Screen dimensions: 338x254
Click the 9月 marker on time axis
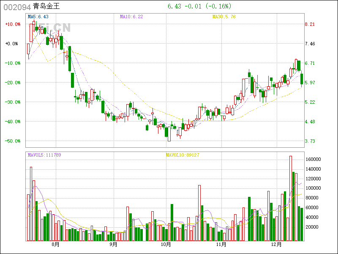pos(113,245)
